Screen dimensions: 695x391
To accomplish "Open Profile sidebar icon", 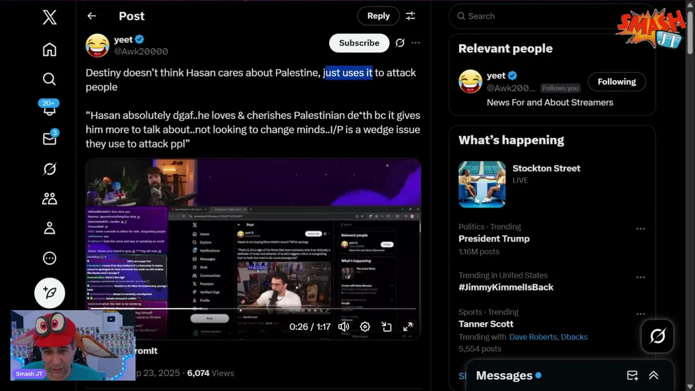I will (49, 228).
